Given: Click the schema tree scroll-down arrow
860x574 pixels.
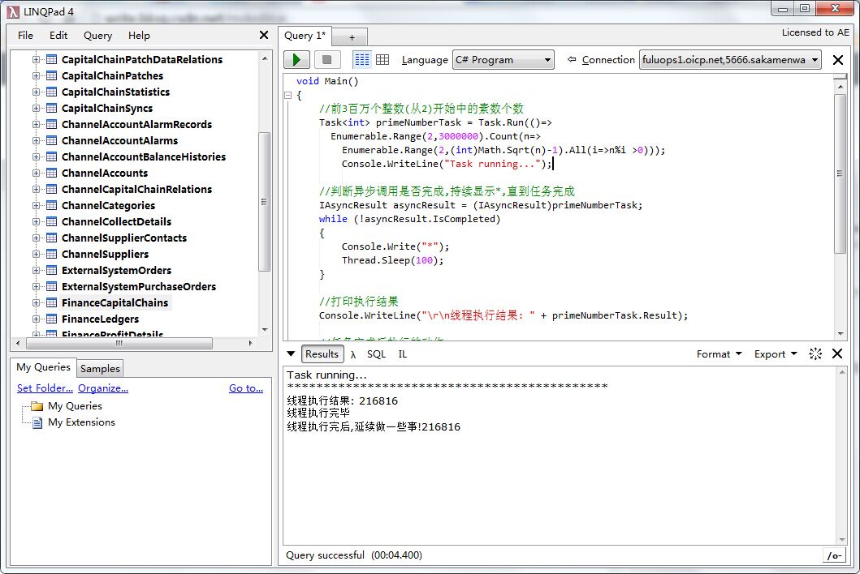Looking at the screenshot, I should 265,330.
